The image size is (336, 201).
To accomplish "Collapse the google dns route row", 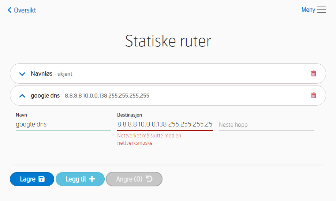I will (x=22, y=96).
